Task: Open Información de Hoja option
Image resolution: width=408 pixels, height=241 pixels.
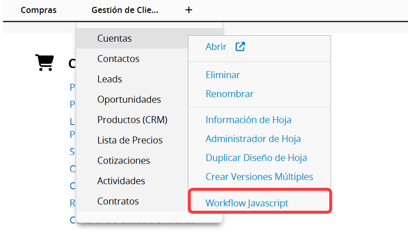Action: pos(248,120)
